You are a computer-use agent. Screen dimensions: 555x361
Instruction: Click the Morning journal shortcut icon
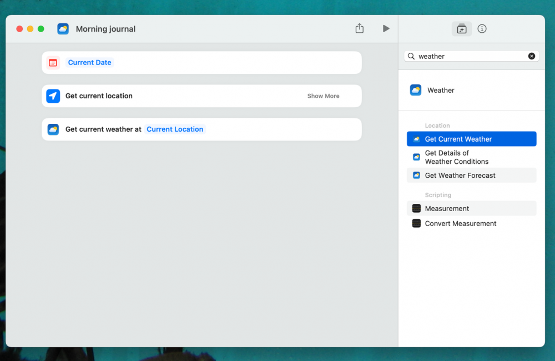pyautogui.click(x=63, y=29)
